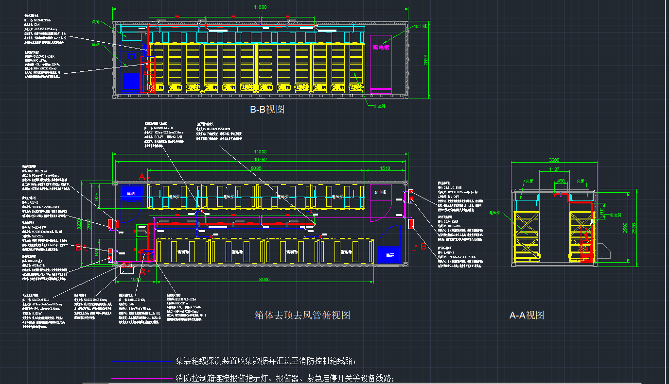The height and width of the screenshot is (384, 669).
Task: Click the blue legend line sample
Action: (x=142, y=362)
